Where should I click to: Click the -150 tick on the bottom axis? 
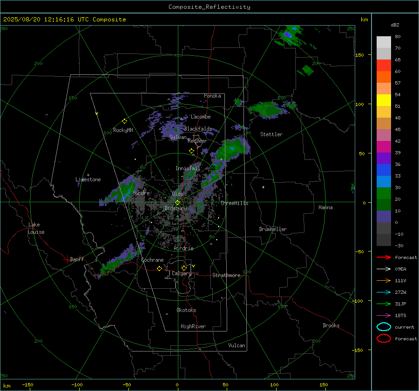(x=27, y=384)
